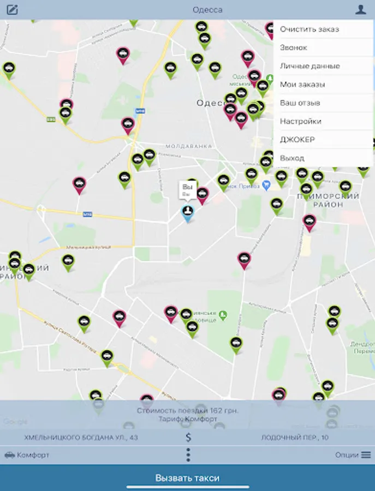Viewport: 375px width, 491px height.
Task: Edit destination "Лодочный пер., 10"
Action: 295,438
